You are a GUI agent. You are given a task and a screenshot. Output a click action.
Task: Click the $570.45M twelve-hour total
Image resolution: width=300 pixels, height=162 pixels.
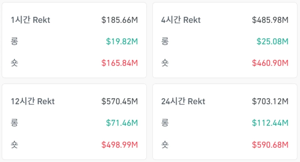click(x=120, y=101)
